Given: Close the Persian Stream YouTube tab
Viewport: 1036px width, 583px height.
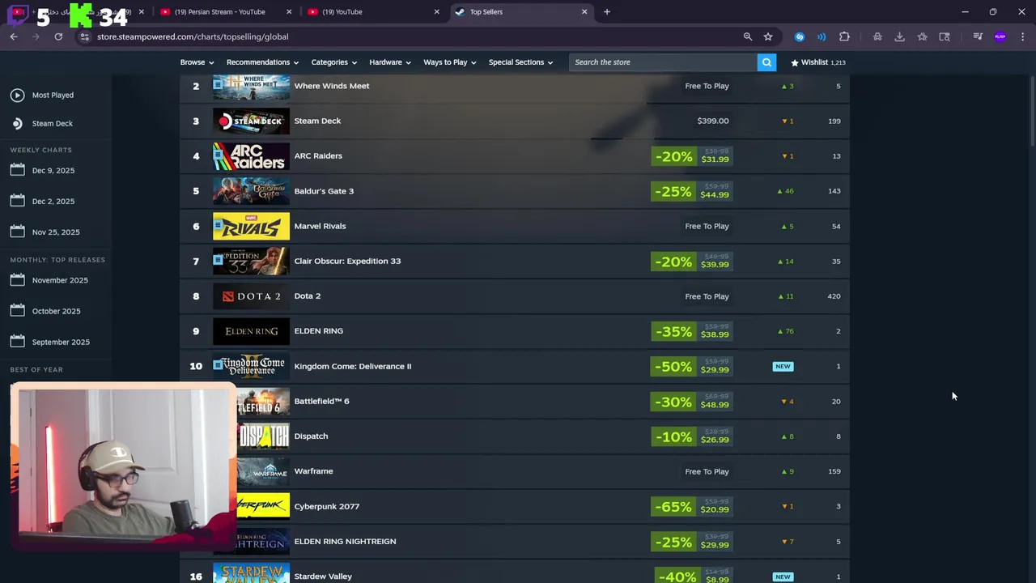Looking at the screenshot, I should 289,12.
